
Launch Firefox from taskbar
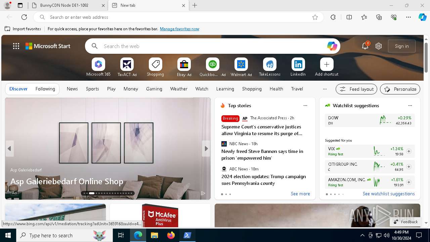coord(171,235)
